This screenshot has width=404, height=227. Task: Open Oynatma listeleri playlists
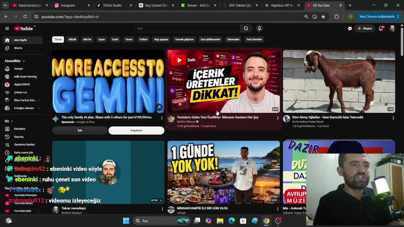22,145
